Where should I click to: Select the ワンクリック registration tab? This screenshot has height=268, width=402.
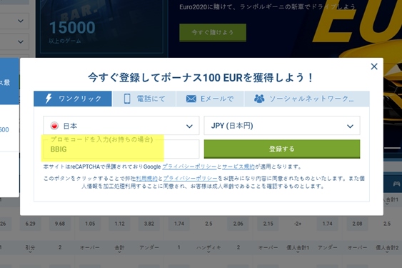[73, 99]
